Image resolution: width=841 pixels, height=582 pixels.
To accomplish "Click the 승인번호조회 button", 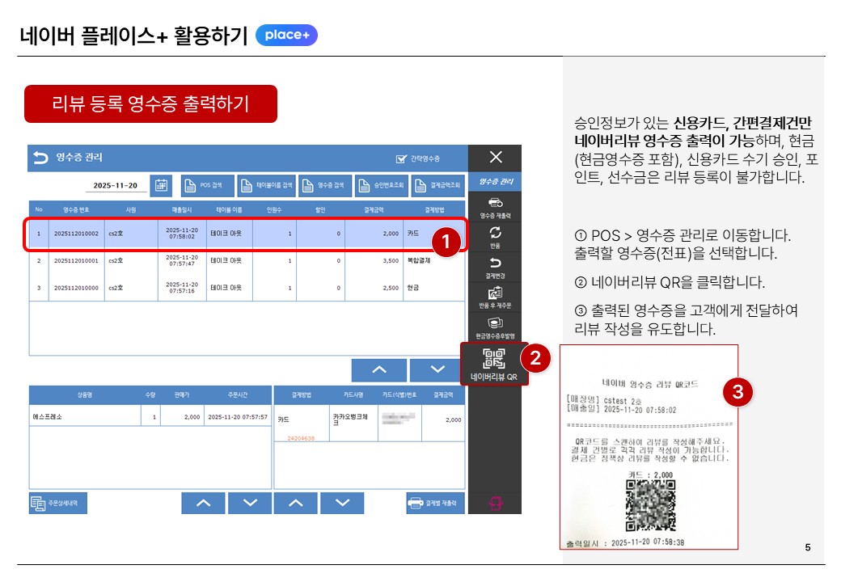I will click(381, 185).
